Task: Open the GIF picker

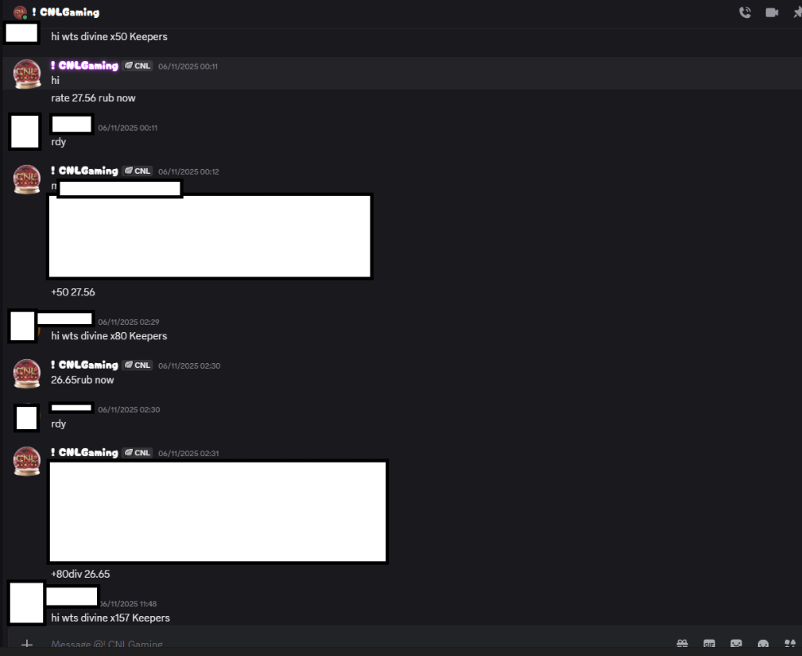Action: click(x=709, y=644)
